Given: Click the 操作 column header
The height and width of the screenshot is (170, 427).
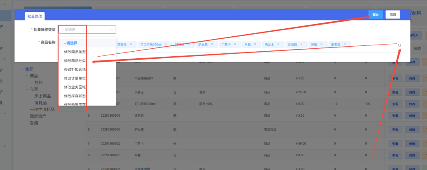Looking at the screenshot, I should coord(417,48).
